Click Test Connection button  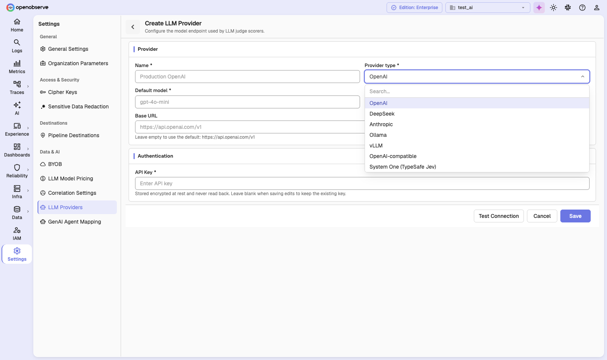coord(498,216)
